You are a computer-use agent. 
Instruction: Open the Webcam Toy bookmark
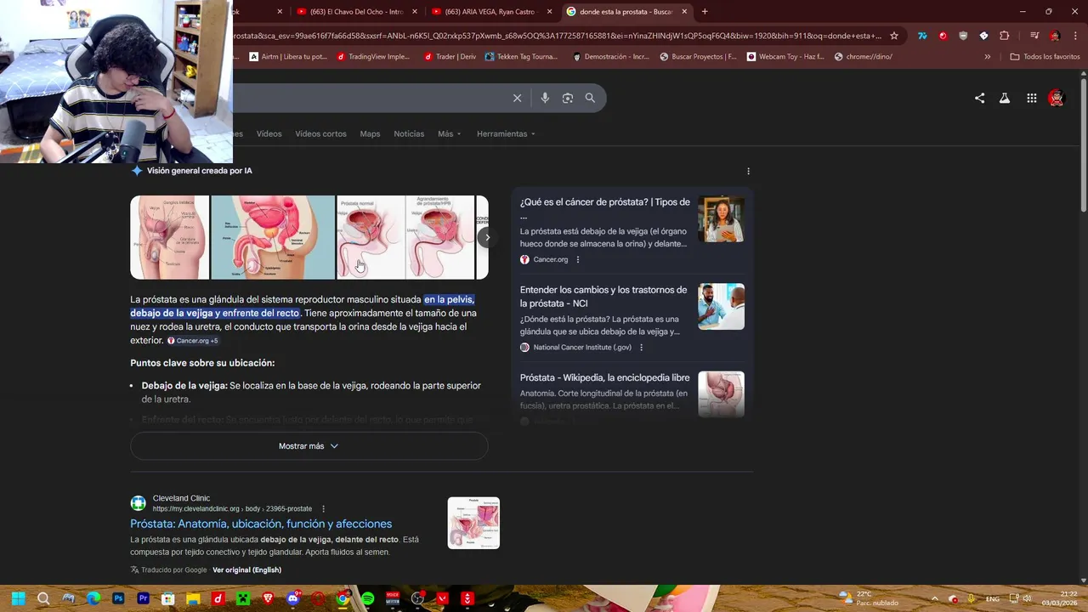tap(785, 57)
